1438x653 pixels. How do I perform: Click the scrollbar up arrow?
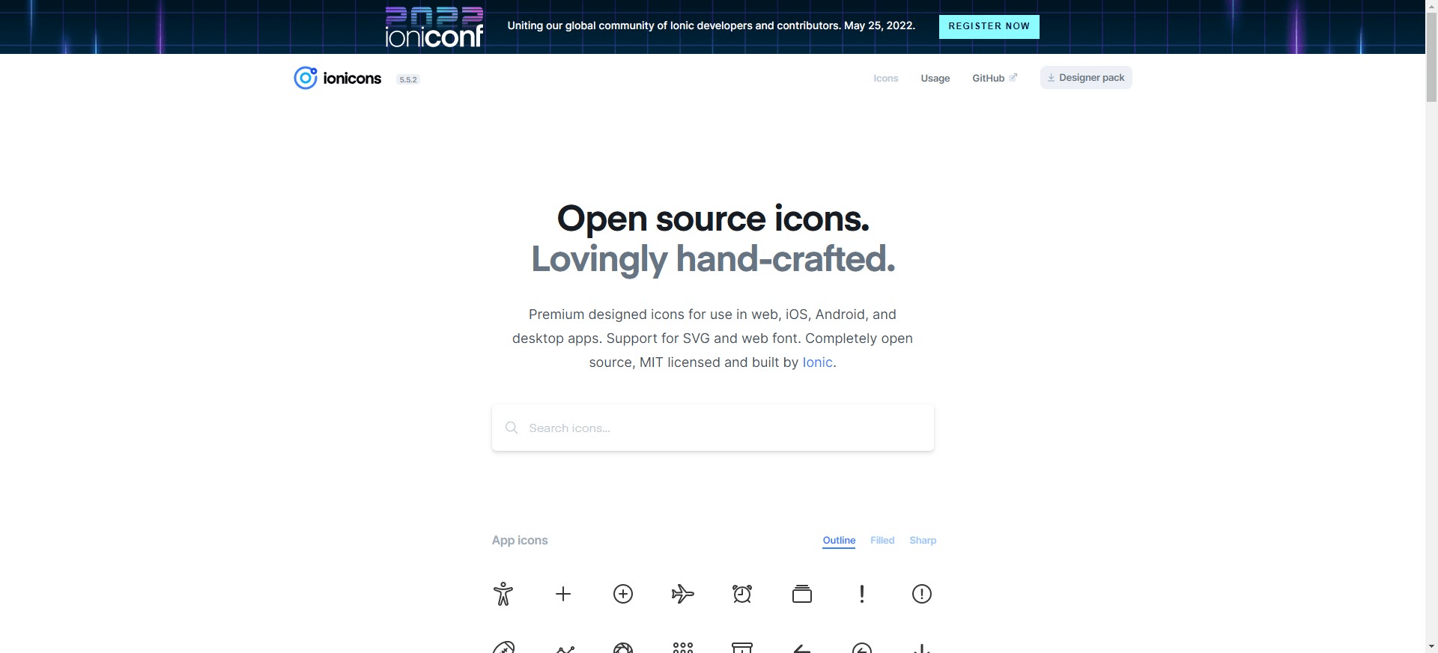coord(1431,6)
